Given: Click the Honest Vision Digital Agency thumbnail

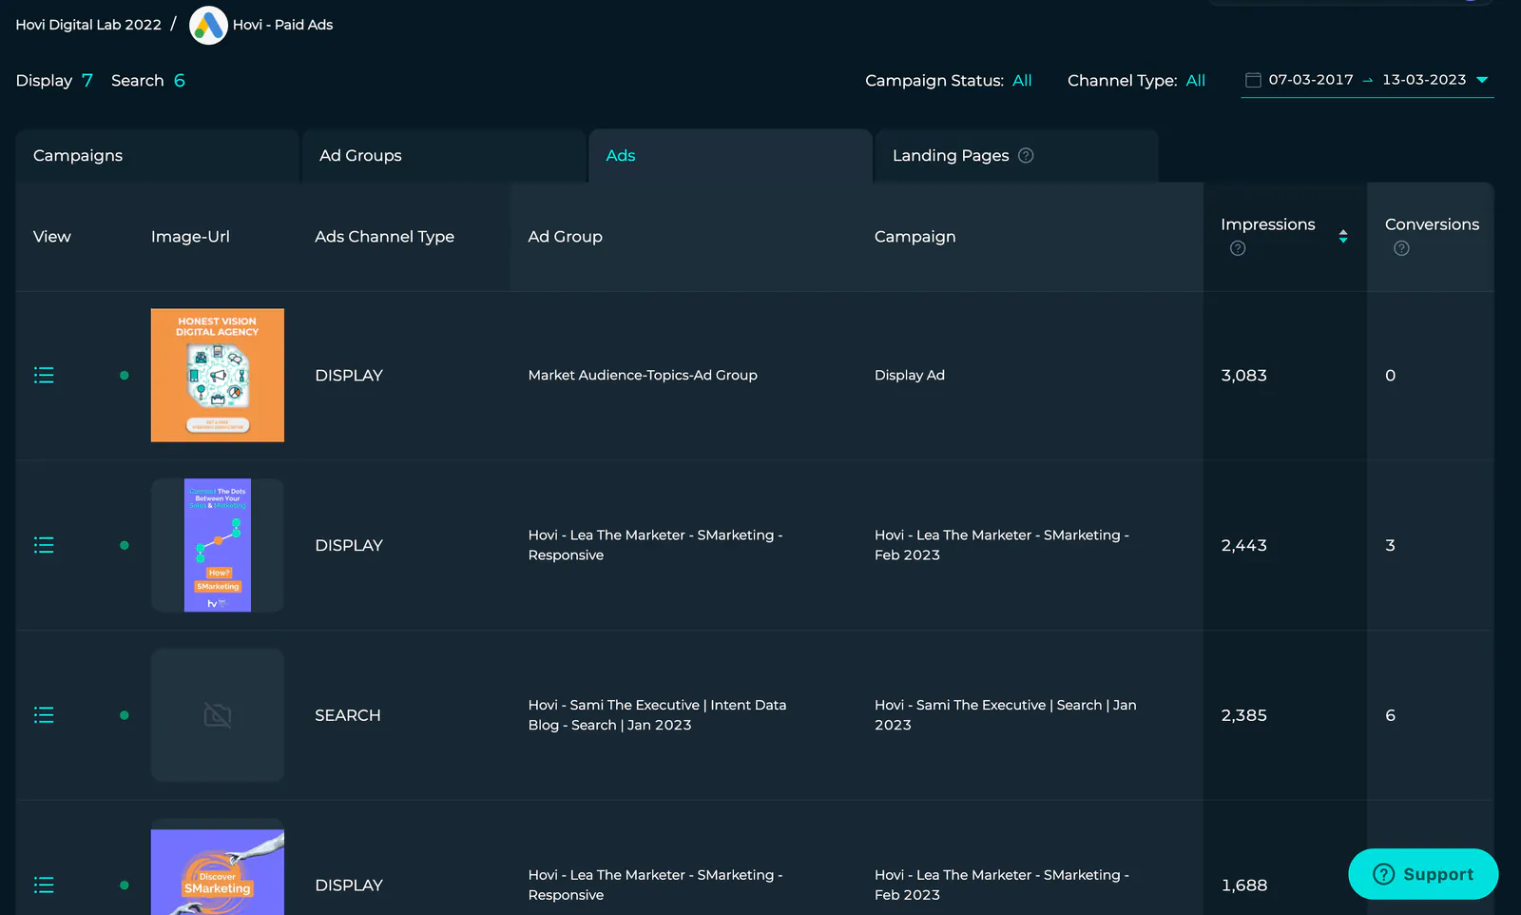Looking at the screenshot, I should [x=218, y=376].
